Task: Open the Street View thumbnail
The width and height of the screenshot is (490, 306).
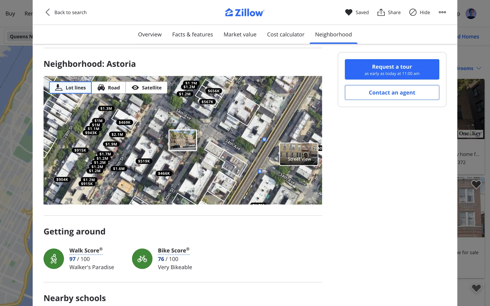Action: pyautogui.click(x=299, y=154)
